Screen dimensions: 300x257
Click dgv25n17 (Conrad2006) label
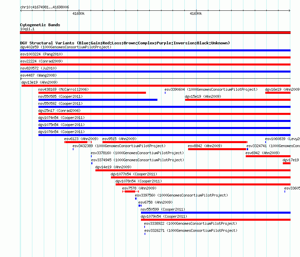click(59, 111)
